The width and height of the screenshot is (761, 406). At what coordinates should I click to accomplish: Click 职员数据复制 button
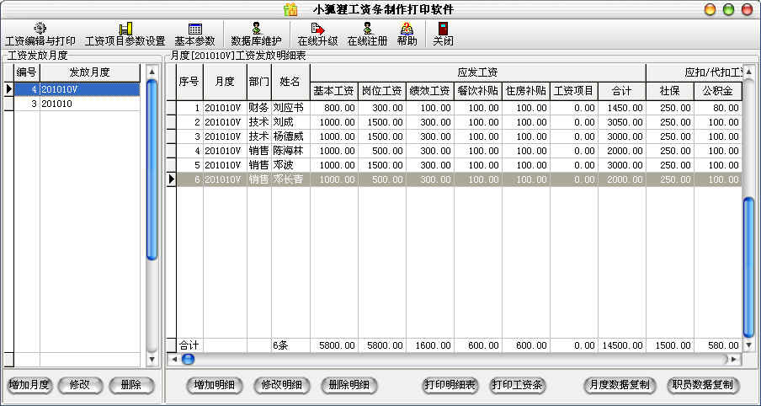pyautogui.click(x=703, y=385)
